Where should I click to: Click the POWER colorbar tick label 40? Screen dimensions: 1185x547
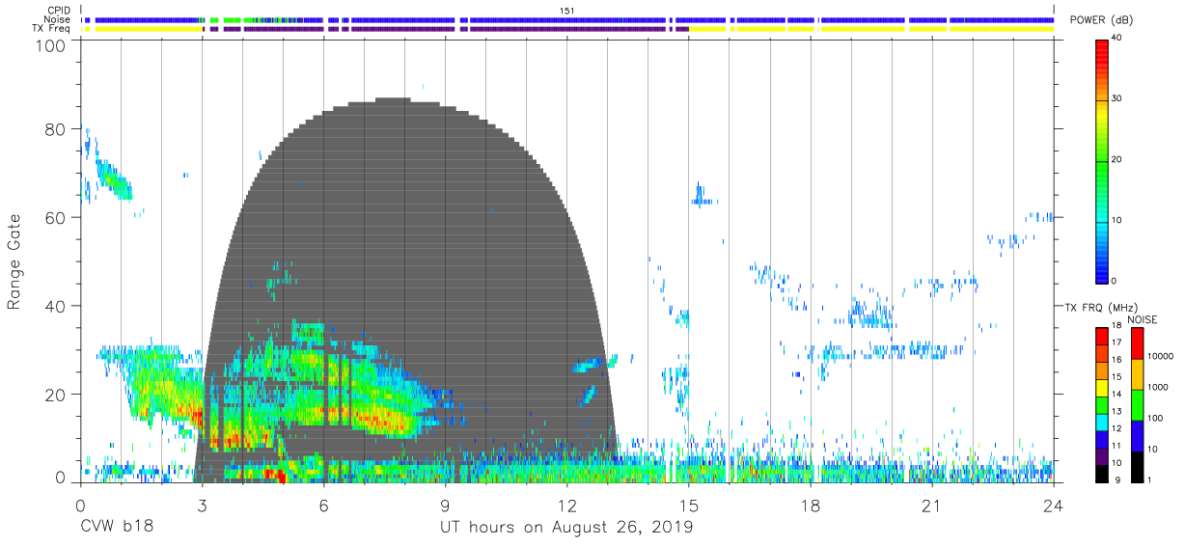tap(1117, 38)
